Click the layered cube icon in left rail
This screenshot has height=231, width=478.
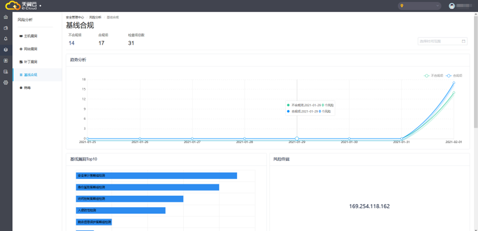point(6,50)
